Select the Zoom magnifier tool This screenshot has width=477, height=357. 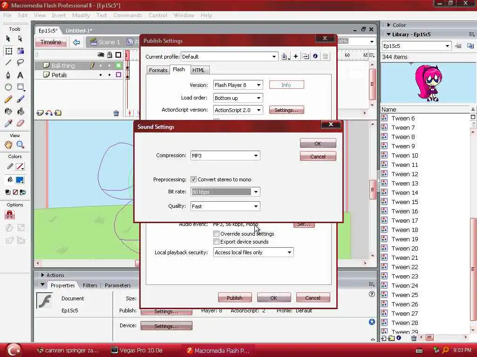[x=20, y=145]
